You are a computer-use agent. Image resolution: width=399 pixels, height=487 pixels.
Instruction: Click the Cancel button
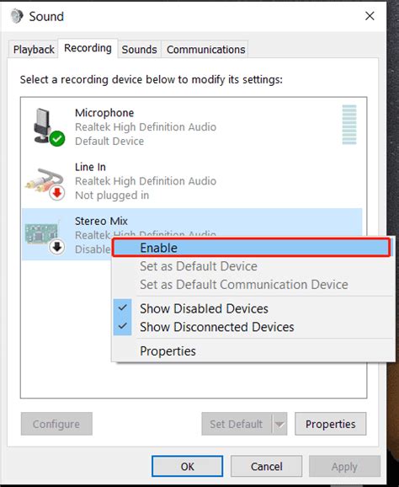[x=267, y=466]
